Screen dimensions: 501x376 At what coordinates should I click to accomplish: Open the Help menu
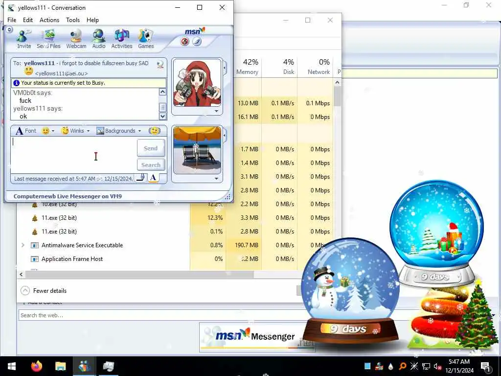click(x=92, y=20)
